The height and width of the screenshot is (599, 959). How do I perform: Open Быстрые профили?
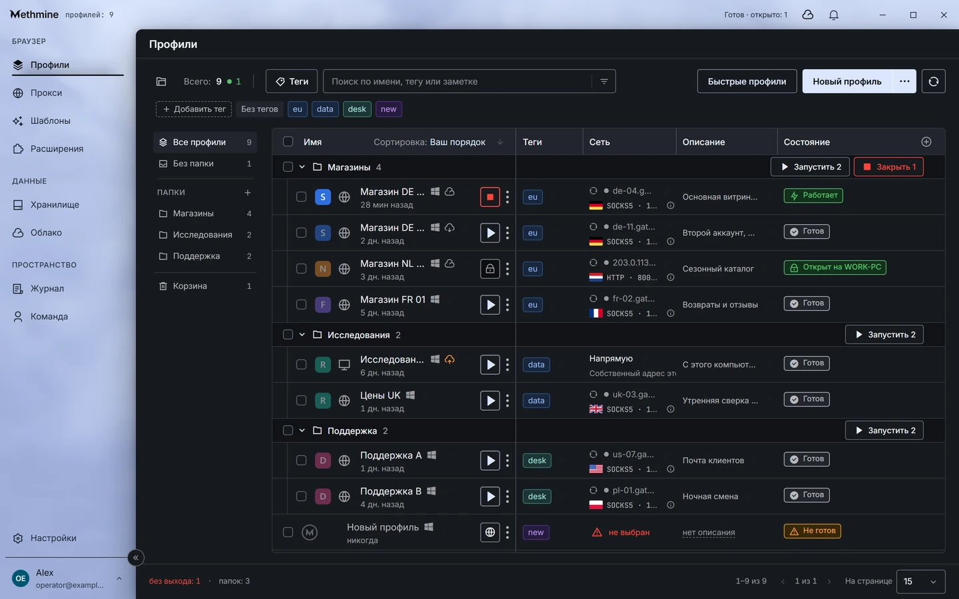747,81
